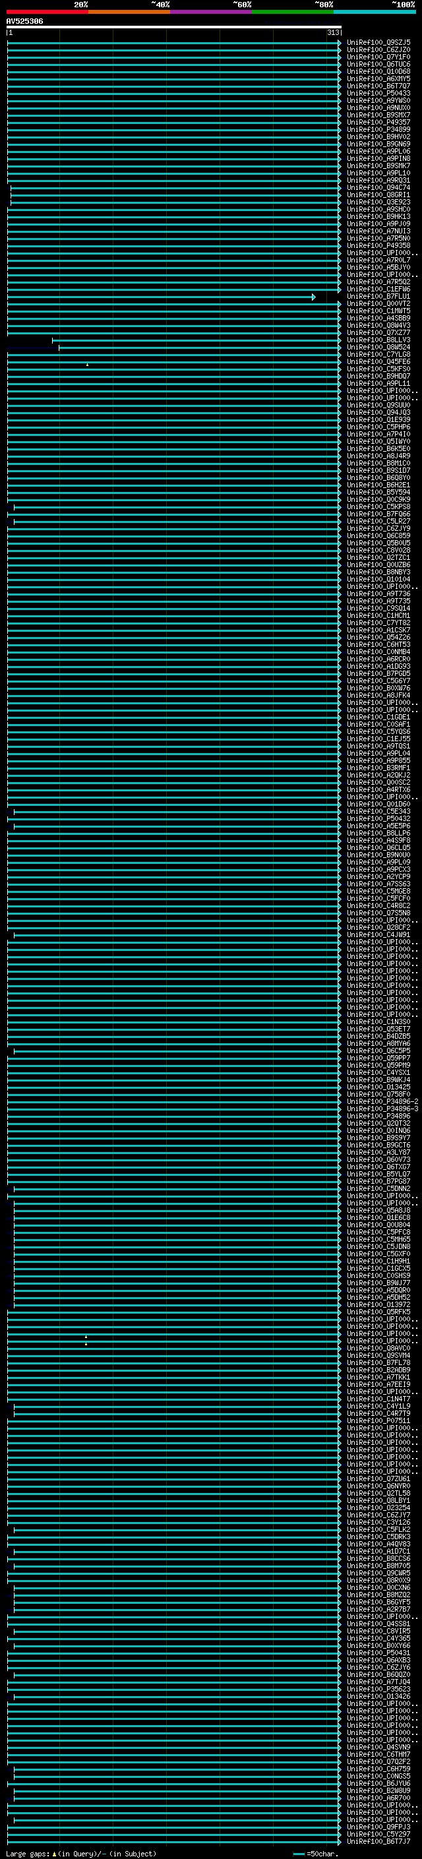Select the UniRef100_B7FLU1 label

pyautogui.click(x=378, y=297)
